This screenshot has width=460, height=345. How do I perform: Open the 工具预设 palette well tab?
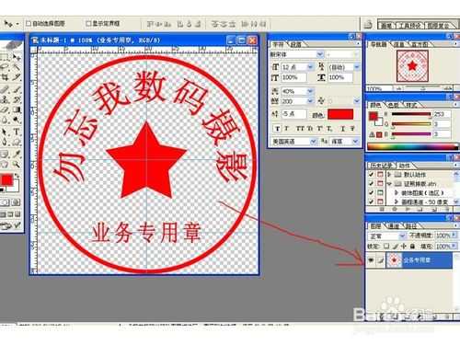[x=410, y=26]
